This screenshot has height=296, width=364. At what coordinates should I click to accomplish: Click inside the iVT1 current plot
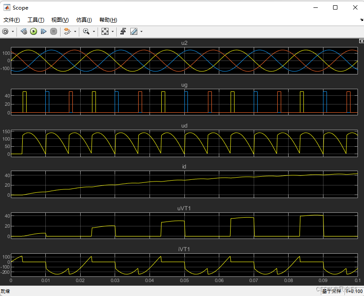pyautogui.click(x=184, y=265)
